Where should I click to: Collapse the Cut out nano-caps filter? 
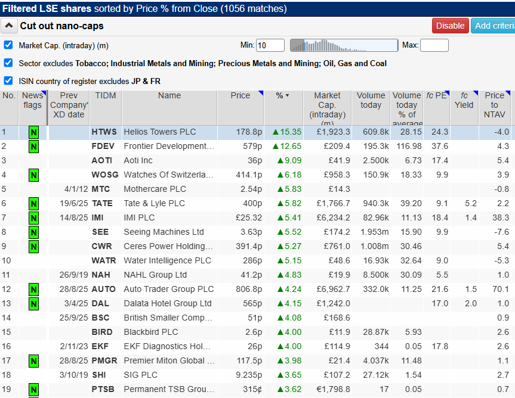pos(9,26)
